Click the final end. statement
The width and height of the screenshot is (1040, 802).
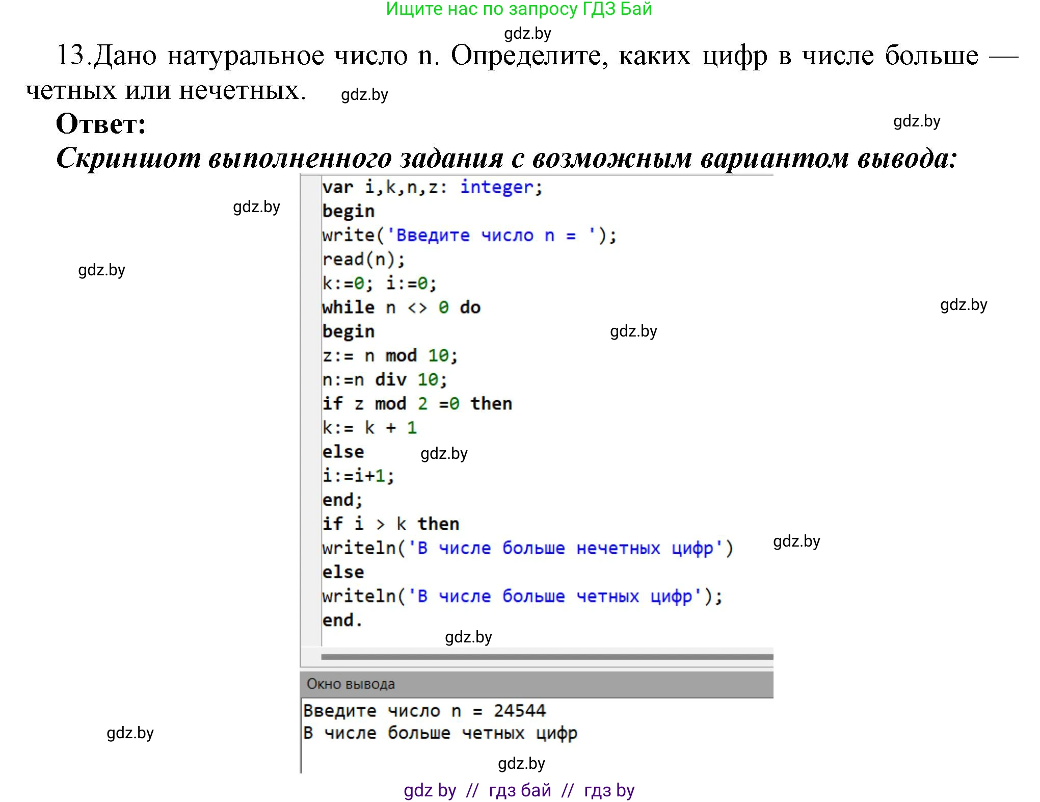[342, 619]
